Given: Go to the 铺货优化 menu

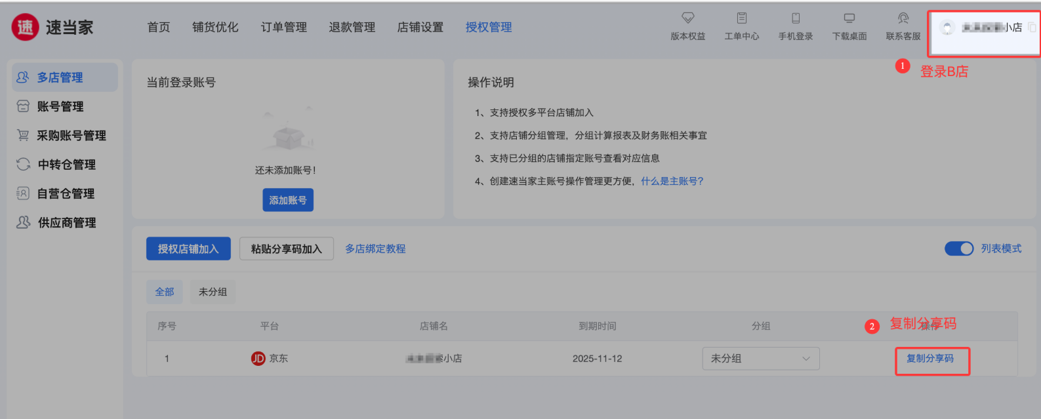Looking at the screenshot, I should [x=215, y=28].
